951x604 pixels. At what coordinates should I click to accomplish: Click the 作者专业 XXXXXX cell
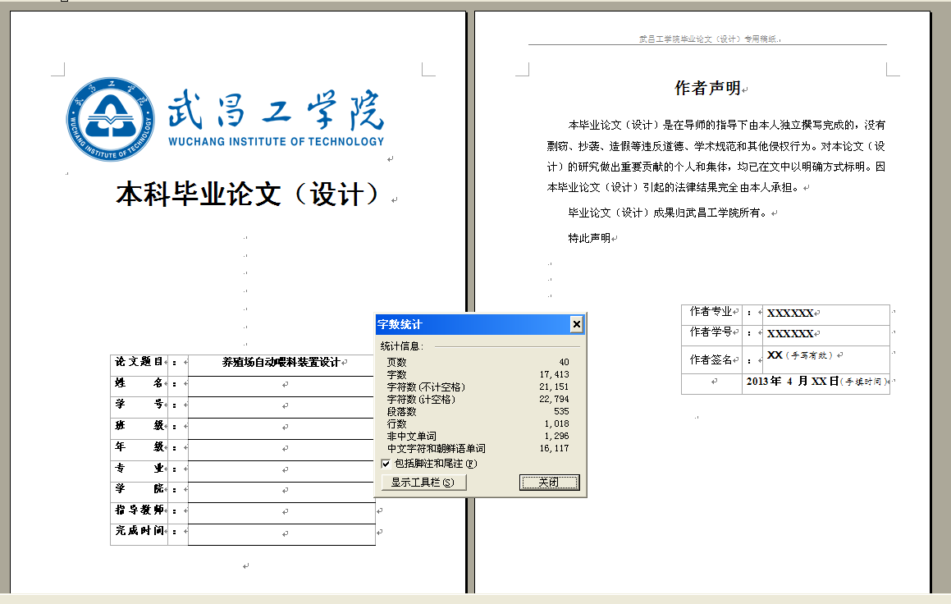tap(826, 313)
